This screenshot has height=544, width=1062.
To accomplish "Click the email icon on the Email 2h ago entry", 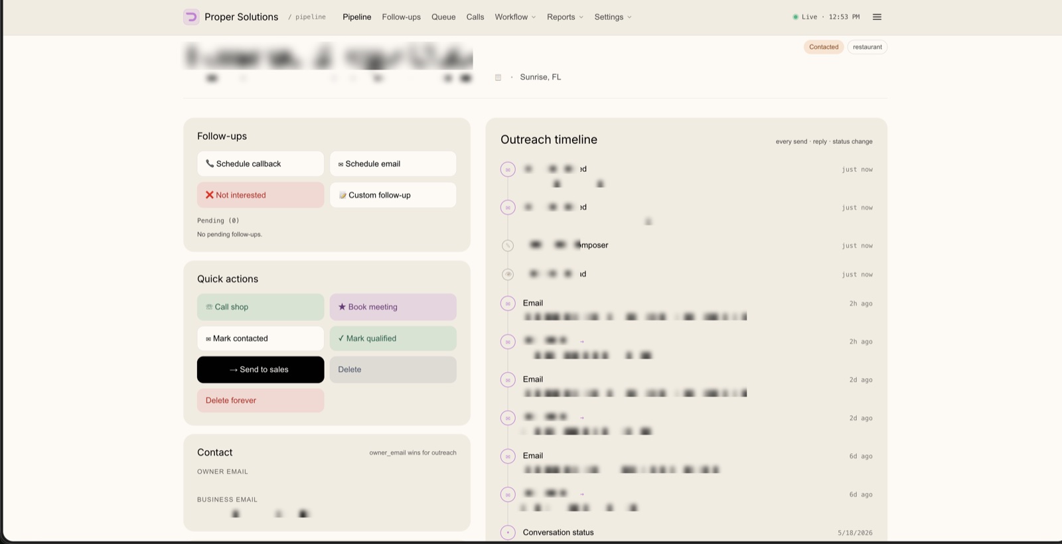I will [508, 304].
